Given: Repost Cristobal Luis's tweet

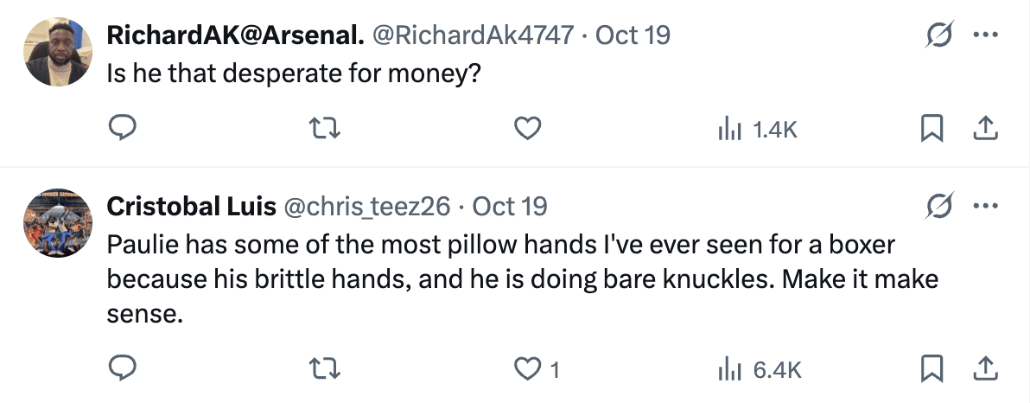Looking at the screenshot, I should pos(326,369).
